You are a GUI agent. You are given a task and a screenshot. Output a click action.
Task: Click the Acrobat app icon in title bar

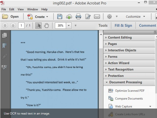(2, 3)
